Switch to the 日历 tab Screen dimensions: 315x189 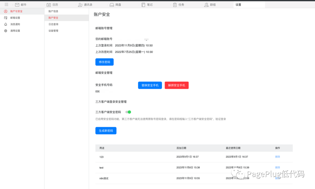point(55,5)
